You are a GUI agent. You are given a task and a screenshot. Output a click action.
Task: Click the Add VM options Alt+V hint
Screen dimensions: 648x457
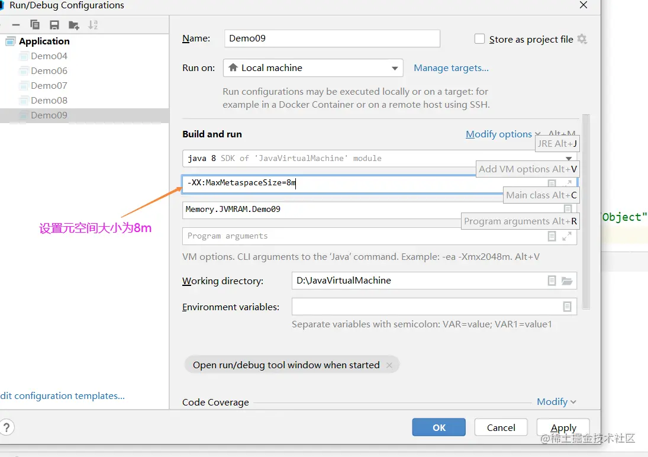pos(527,169)
